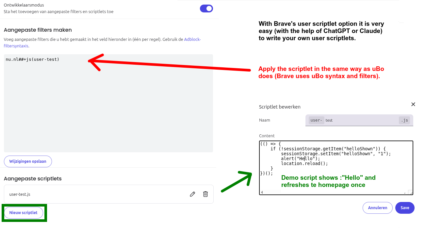Click the Scriptlet bewerken dialog title
This screenshot has width=426, height=234.
coord(280,107)
